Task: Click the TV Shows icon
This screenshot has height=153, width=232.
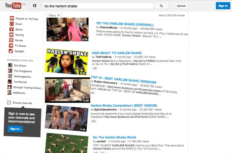Action: 11,46
